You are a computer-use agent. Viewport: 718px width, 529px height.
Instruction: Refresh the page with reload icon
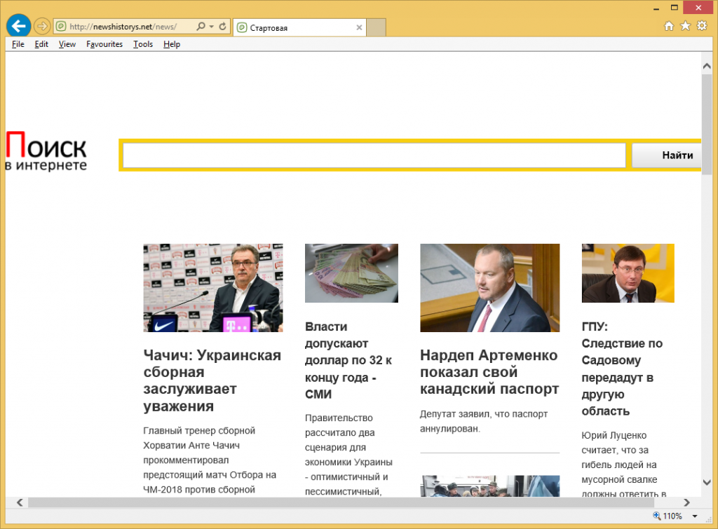pyautogui.click(x=223, y=27)
